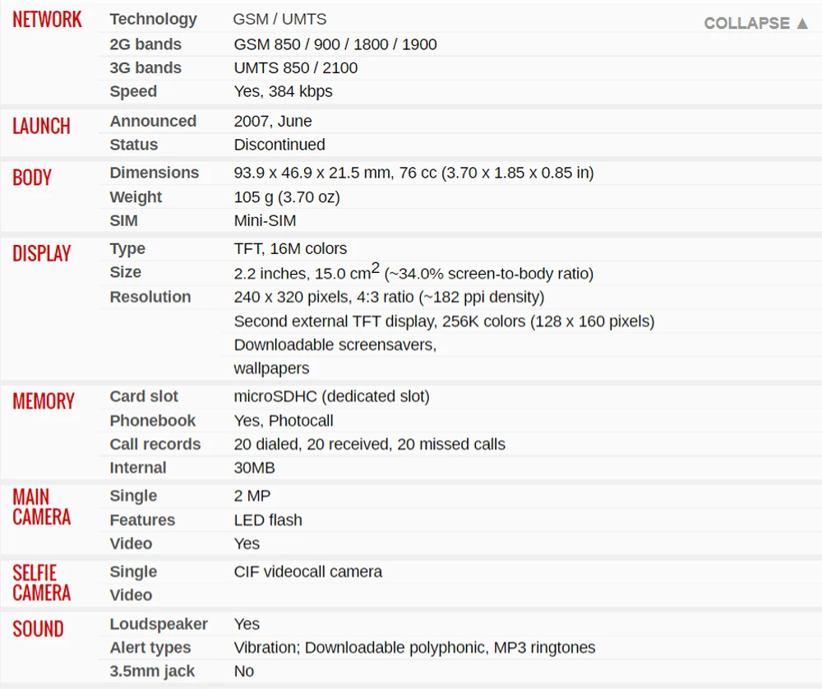Collapse the specifications with the COLLAPSE arrow
Viewport: 822px width, 689px height.
[x=756, y=23]
